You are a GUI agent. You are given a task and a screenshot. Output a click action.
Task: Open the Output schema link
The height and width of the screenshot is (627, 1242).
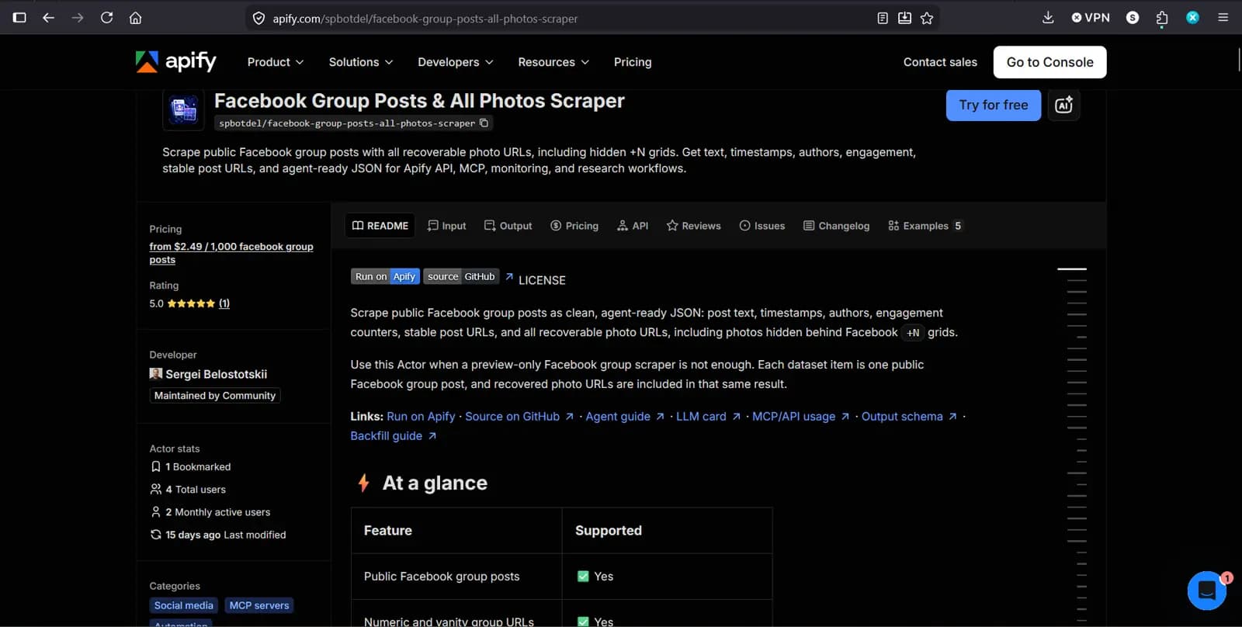click(909, 417)
